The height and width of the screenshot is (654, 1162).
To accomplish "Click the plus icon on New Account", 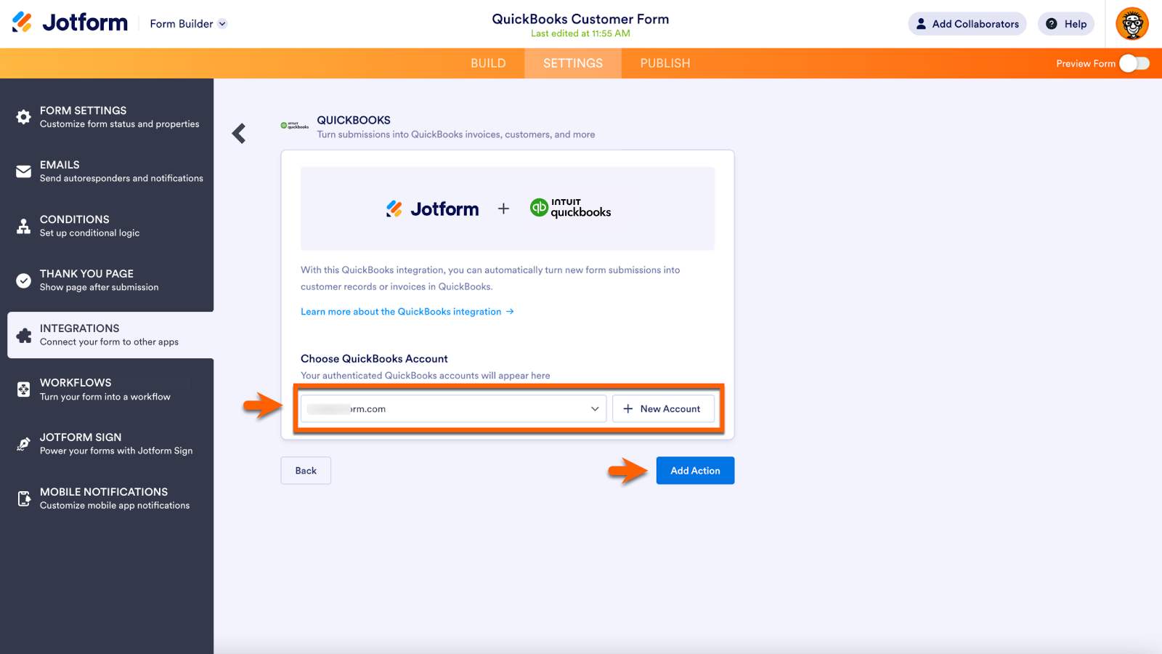I will (628, 409).
